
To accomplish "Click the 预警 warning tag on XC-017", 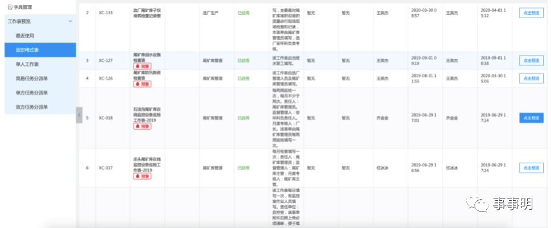I will point(142,176).
